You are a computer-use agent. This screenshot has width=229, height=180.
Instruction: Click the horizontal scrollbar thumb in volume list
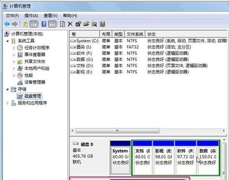[118, 130]
